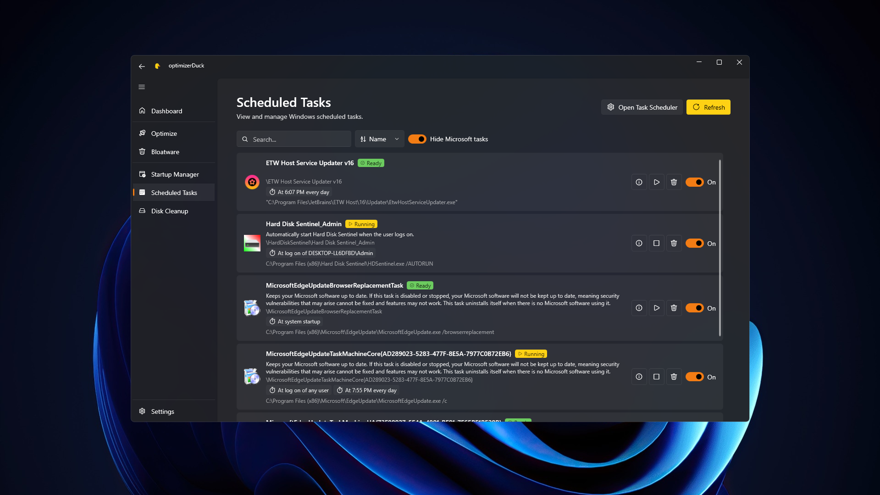880x495 pixels.
Task: Click the MicrosoftEdgeUpdateBrowserReplacementTask title
Action: (x=334, y=285)
